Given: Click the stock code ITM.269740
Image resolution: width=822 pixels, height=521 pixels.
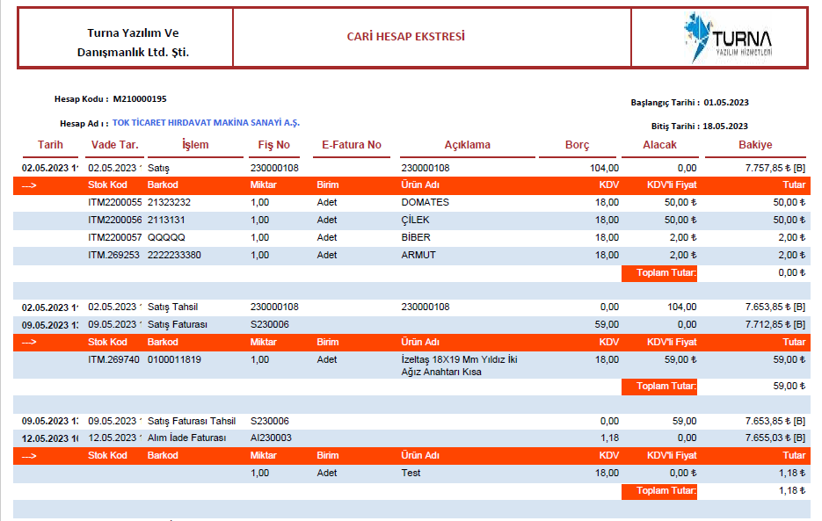Looking at the screenshot, I should [113, 359].
